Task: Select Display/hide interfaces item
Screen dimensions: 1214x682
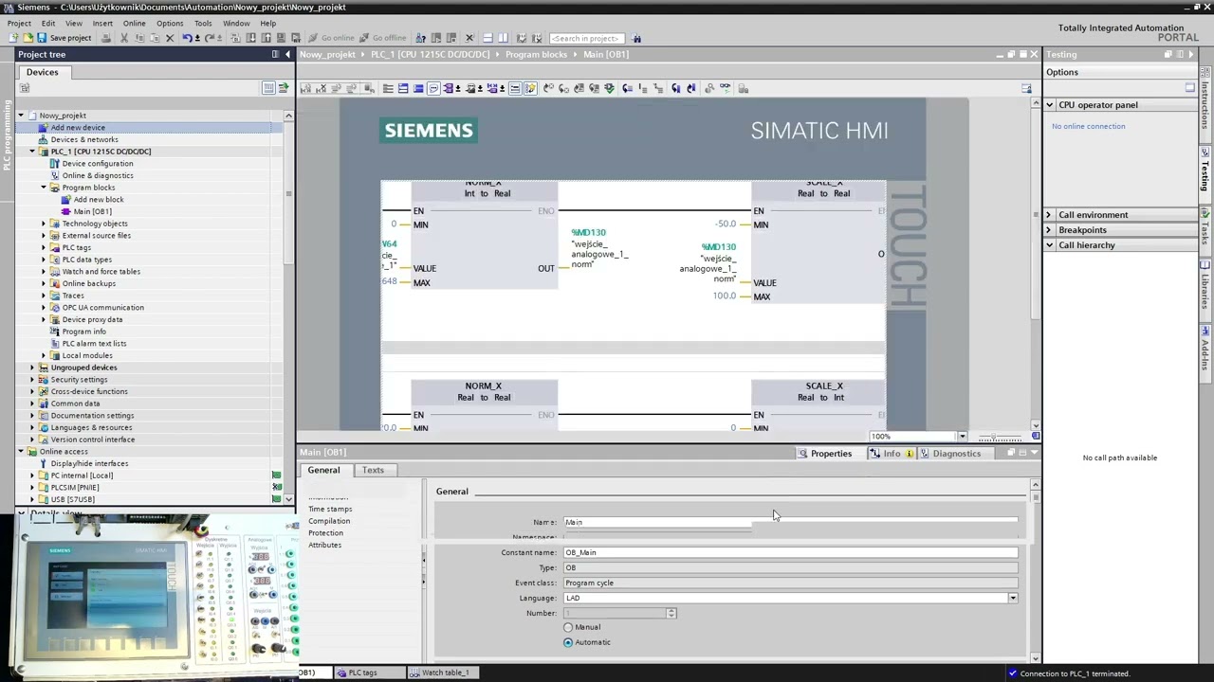Action: tap(89, 463)
